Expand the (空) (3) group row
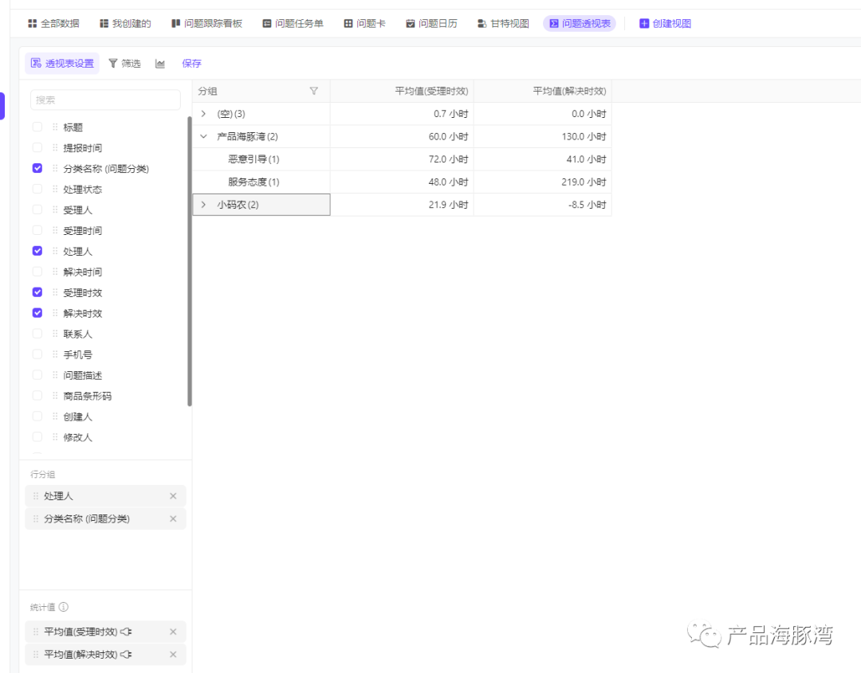The image size is (861, 673). 204,114
